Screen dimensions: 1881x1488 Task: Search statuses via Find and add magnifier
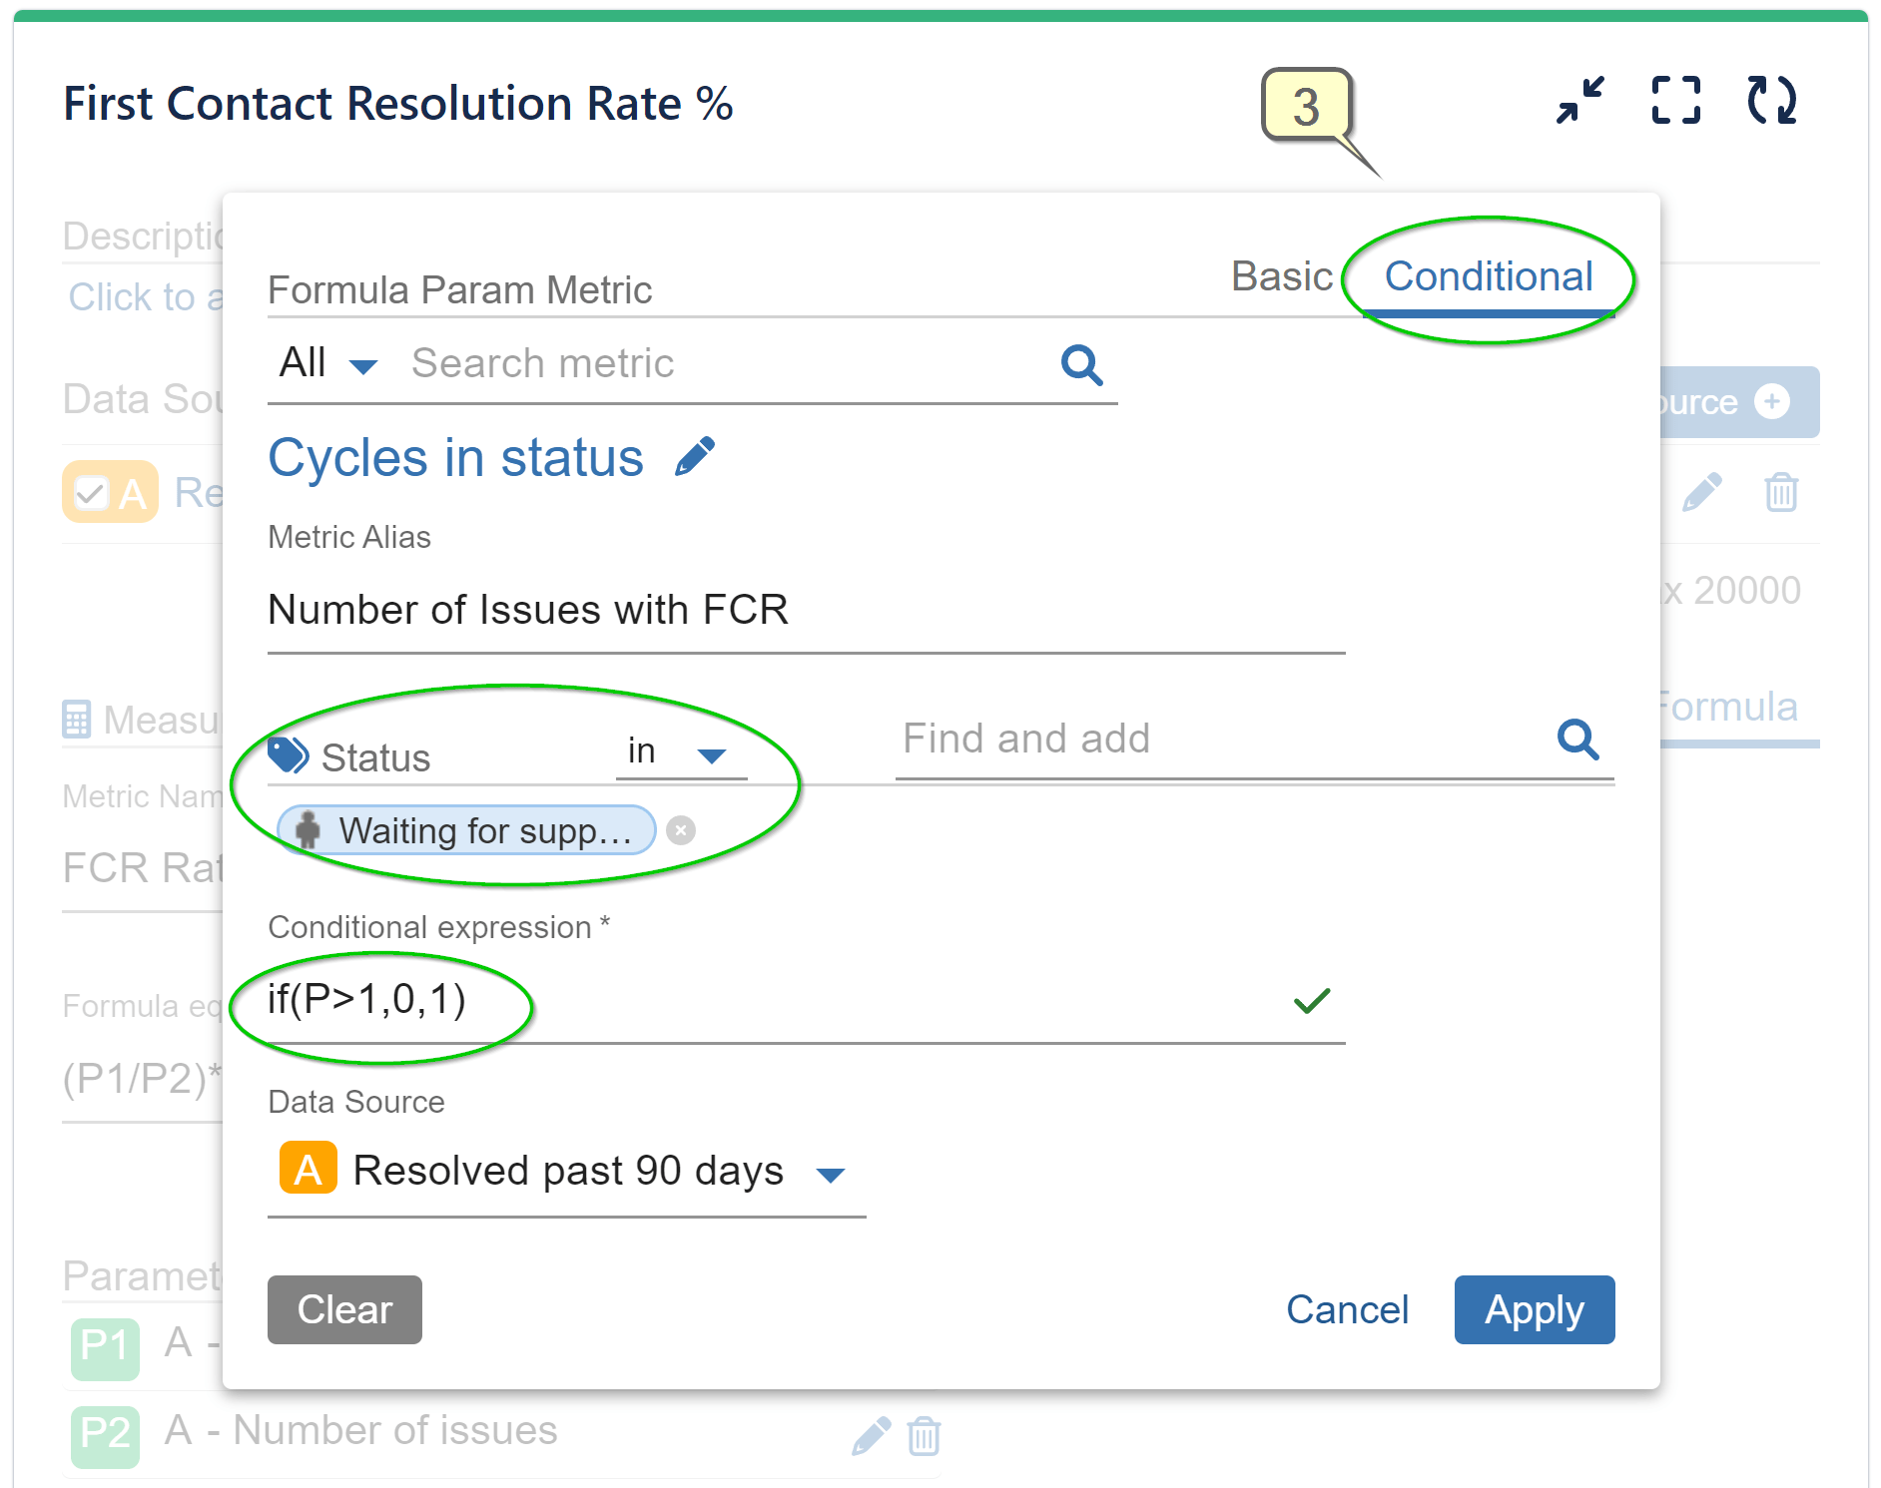coord(1577,741)
